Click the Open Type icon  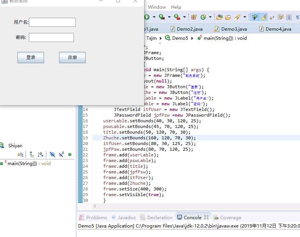click(x=220, y=17)
